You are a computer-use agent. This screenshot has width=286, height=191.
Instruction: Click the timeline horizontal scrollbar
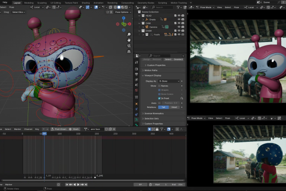point(93,180)
